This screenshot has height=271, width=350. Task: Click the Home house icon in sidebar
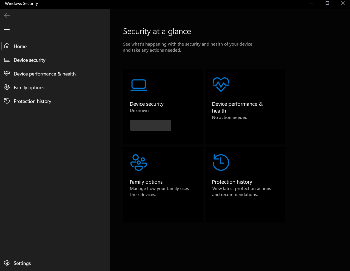pos(7,46)
